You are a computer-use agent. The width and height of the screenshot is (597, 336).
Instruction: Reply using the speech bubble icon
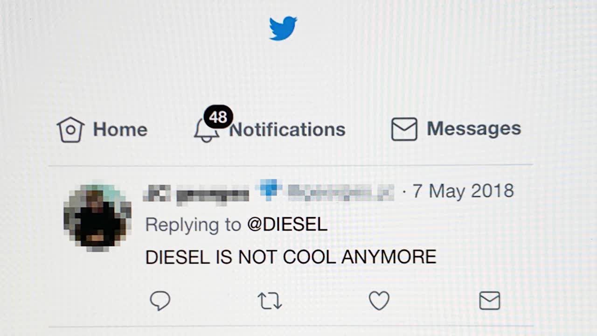(160, 301)
